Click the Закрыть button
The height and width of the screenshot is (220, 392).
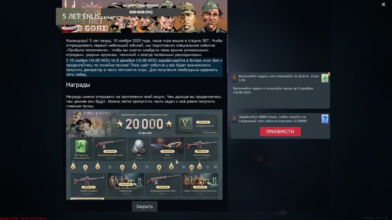click(145, 206)
